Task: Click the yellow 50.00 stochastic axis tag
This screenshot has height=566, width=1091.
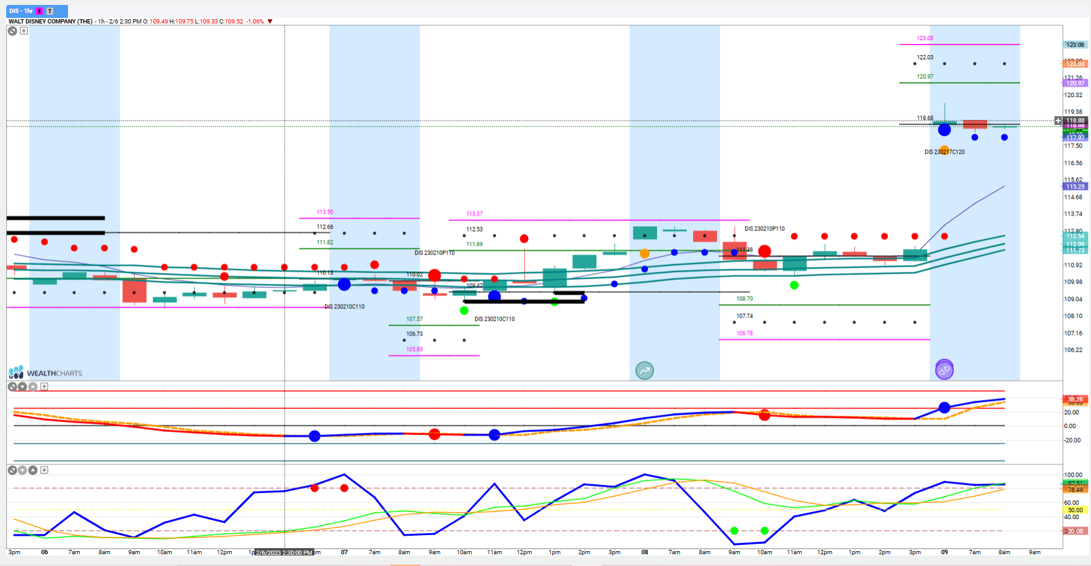Action: 1075,510
